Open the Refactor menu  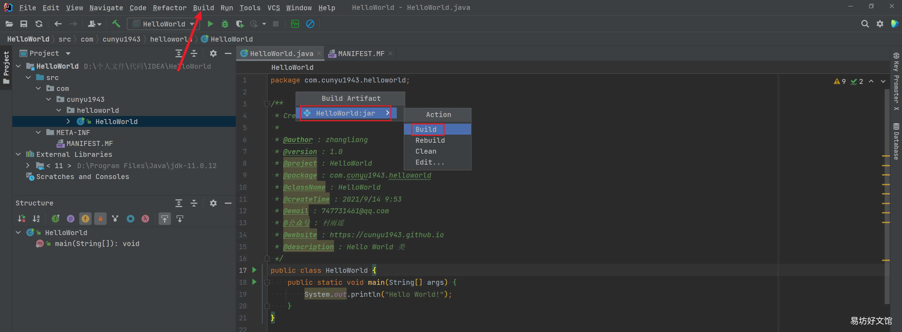pos(169,8)
